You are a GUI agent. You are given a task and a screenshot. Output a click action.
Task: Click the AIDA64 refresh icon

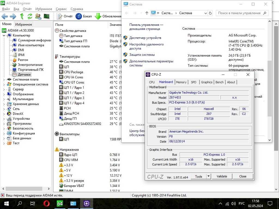click(30, 16)
